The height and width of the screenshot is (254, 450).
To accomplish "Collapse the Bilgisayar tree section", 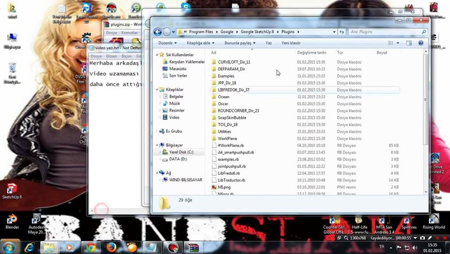I will click(x=157, y=145).
